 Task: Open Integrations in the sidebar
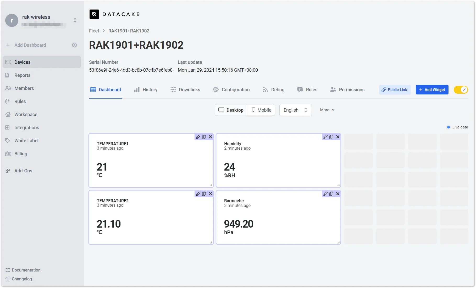point(42,128)
